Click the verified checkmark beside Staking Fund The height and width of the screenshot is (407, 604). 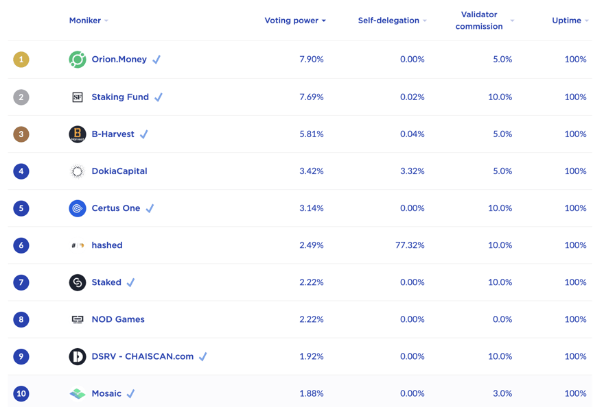(159, 97)
